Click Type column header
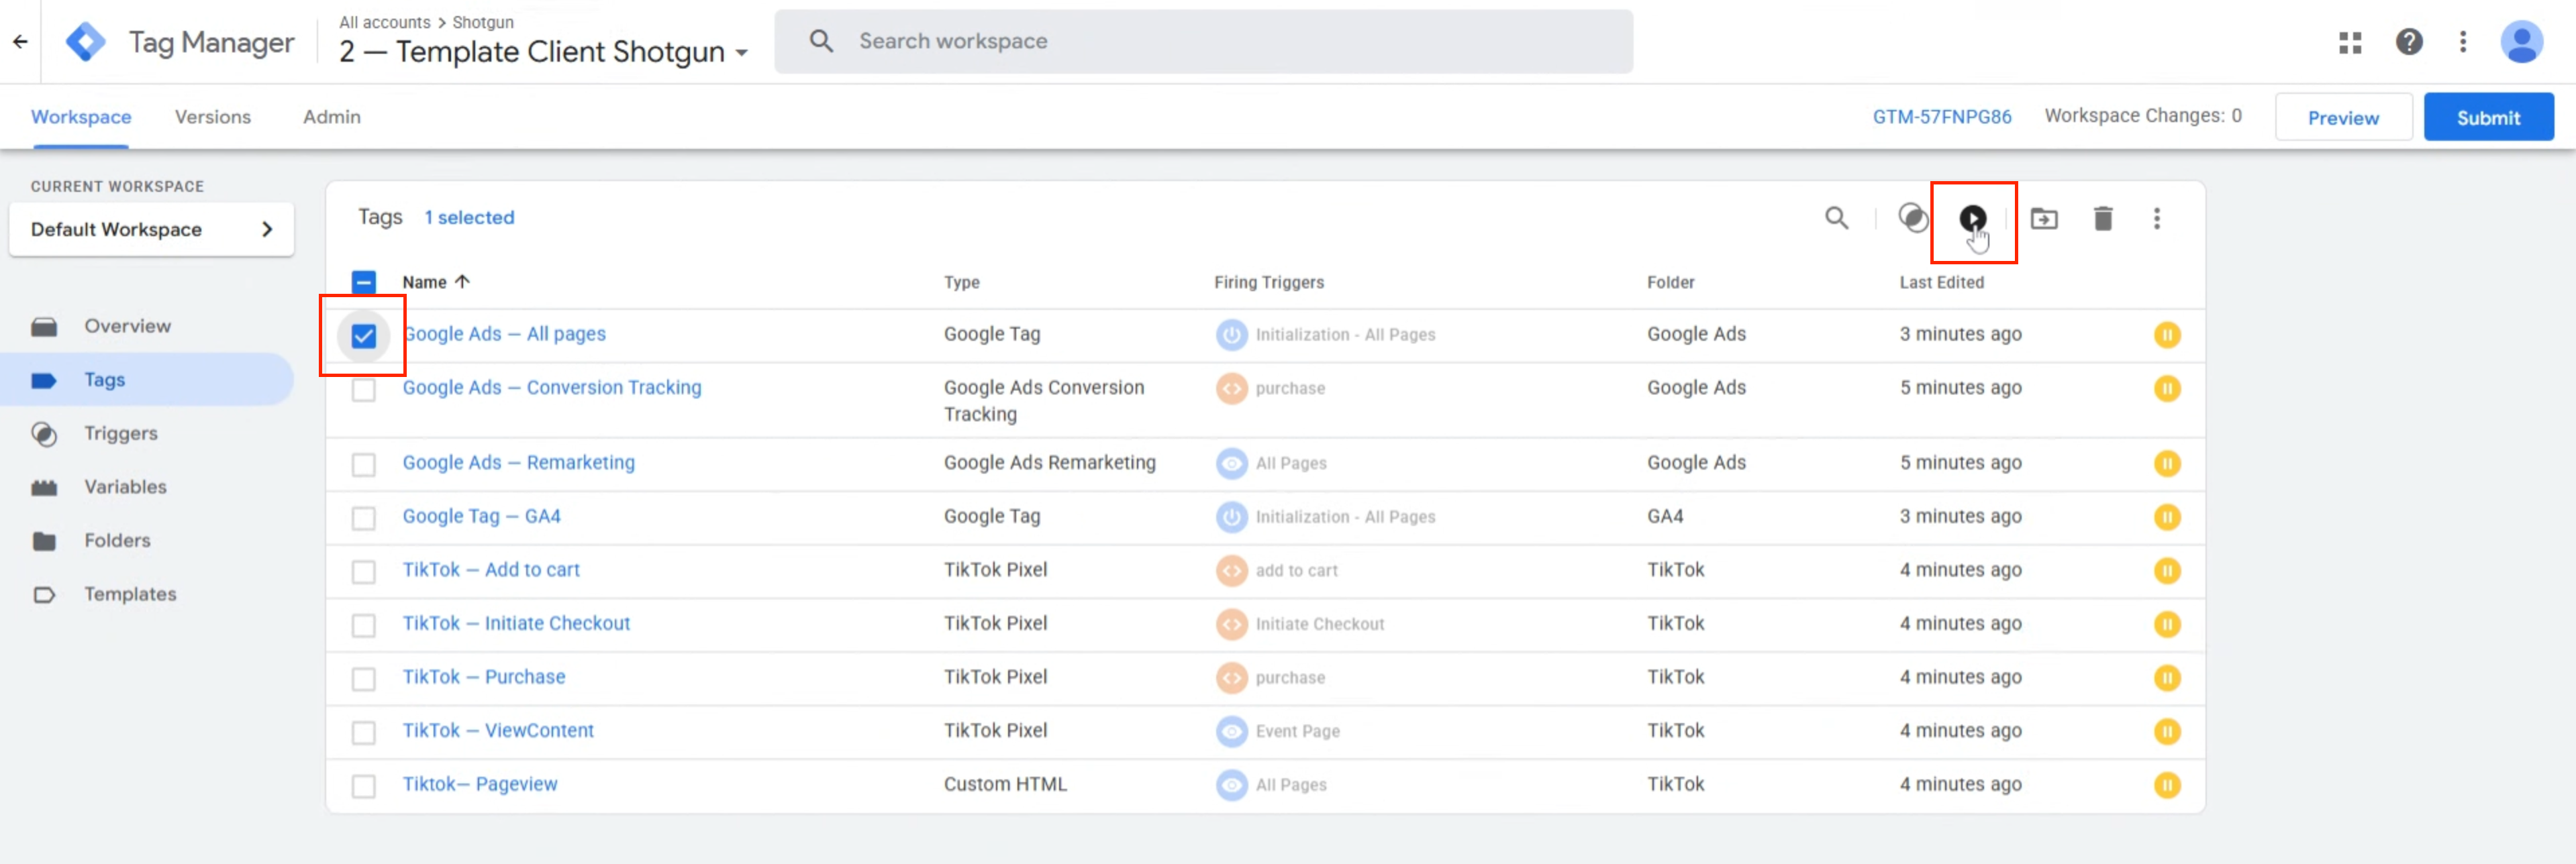This screenshot has height=864, width=2576. coord(961,282)
